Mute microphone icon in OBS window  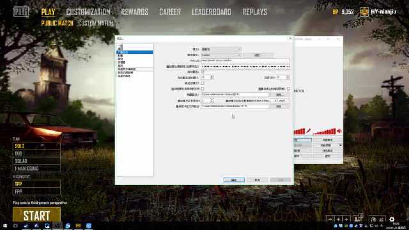point(308,131)
